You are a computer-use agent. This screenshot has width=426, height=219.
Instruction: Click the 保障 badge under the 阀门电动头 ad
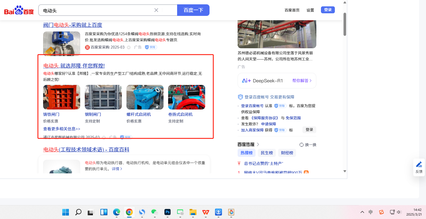[x=151, y=47]
